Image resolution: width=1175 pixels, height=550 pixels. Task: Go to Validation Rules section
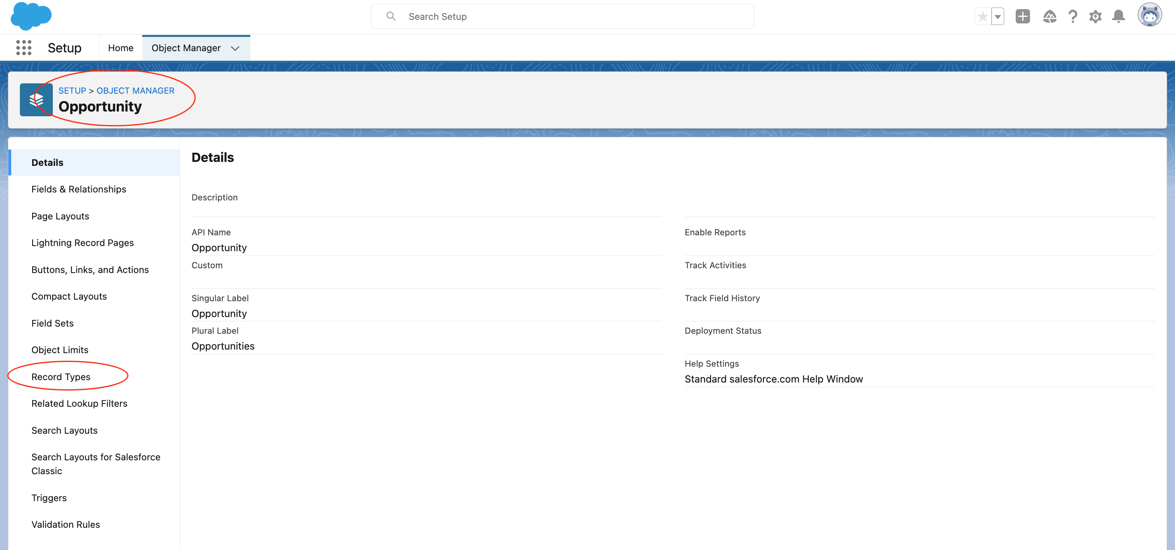pos(65,525)
